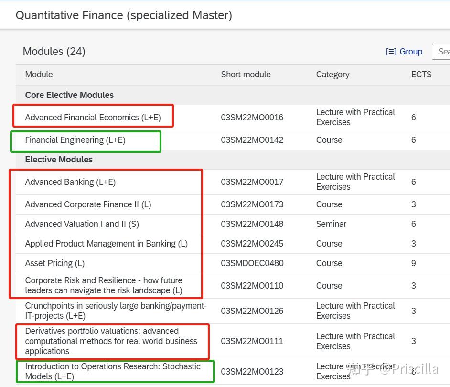Screen dimensions: 450x387
Task: Select the Corporate Risk and Resilience module
Action: click(x=104, y=286)
